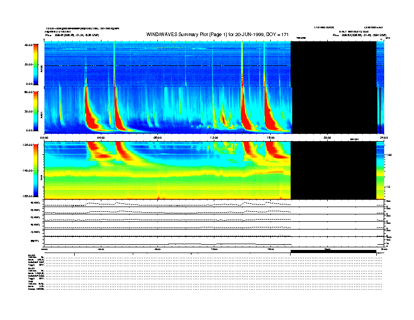Click the -125.00 value on TNR color scale

click(27, 145)
